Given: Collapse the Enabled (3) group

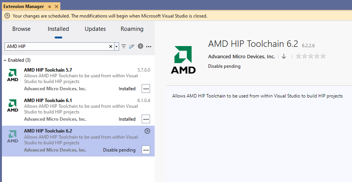Looking at the screenshot, I should 5,61.
